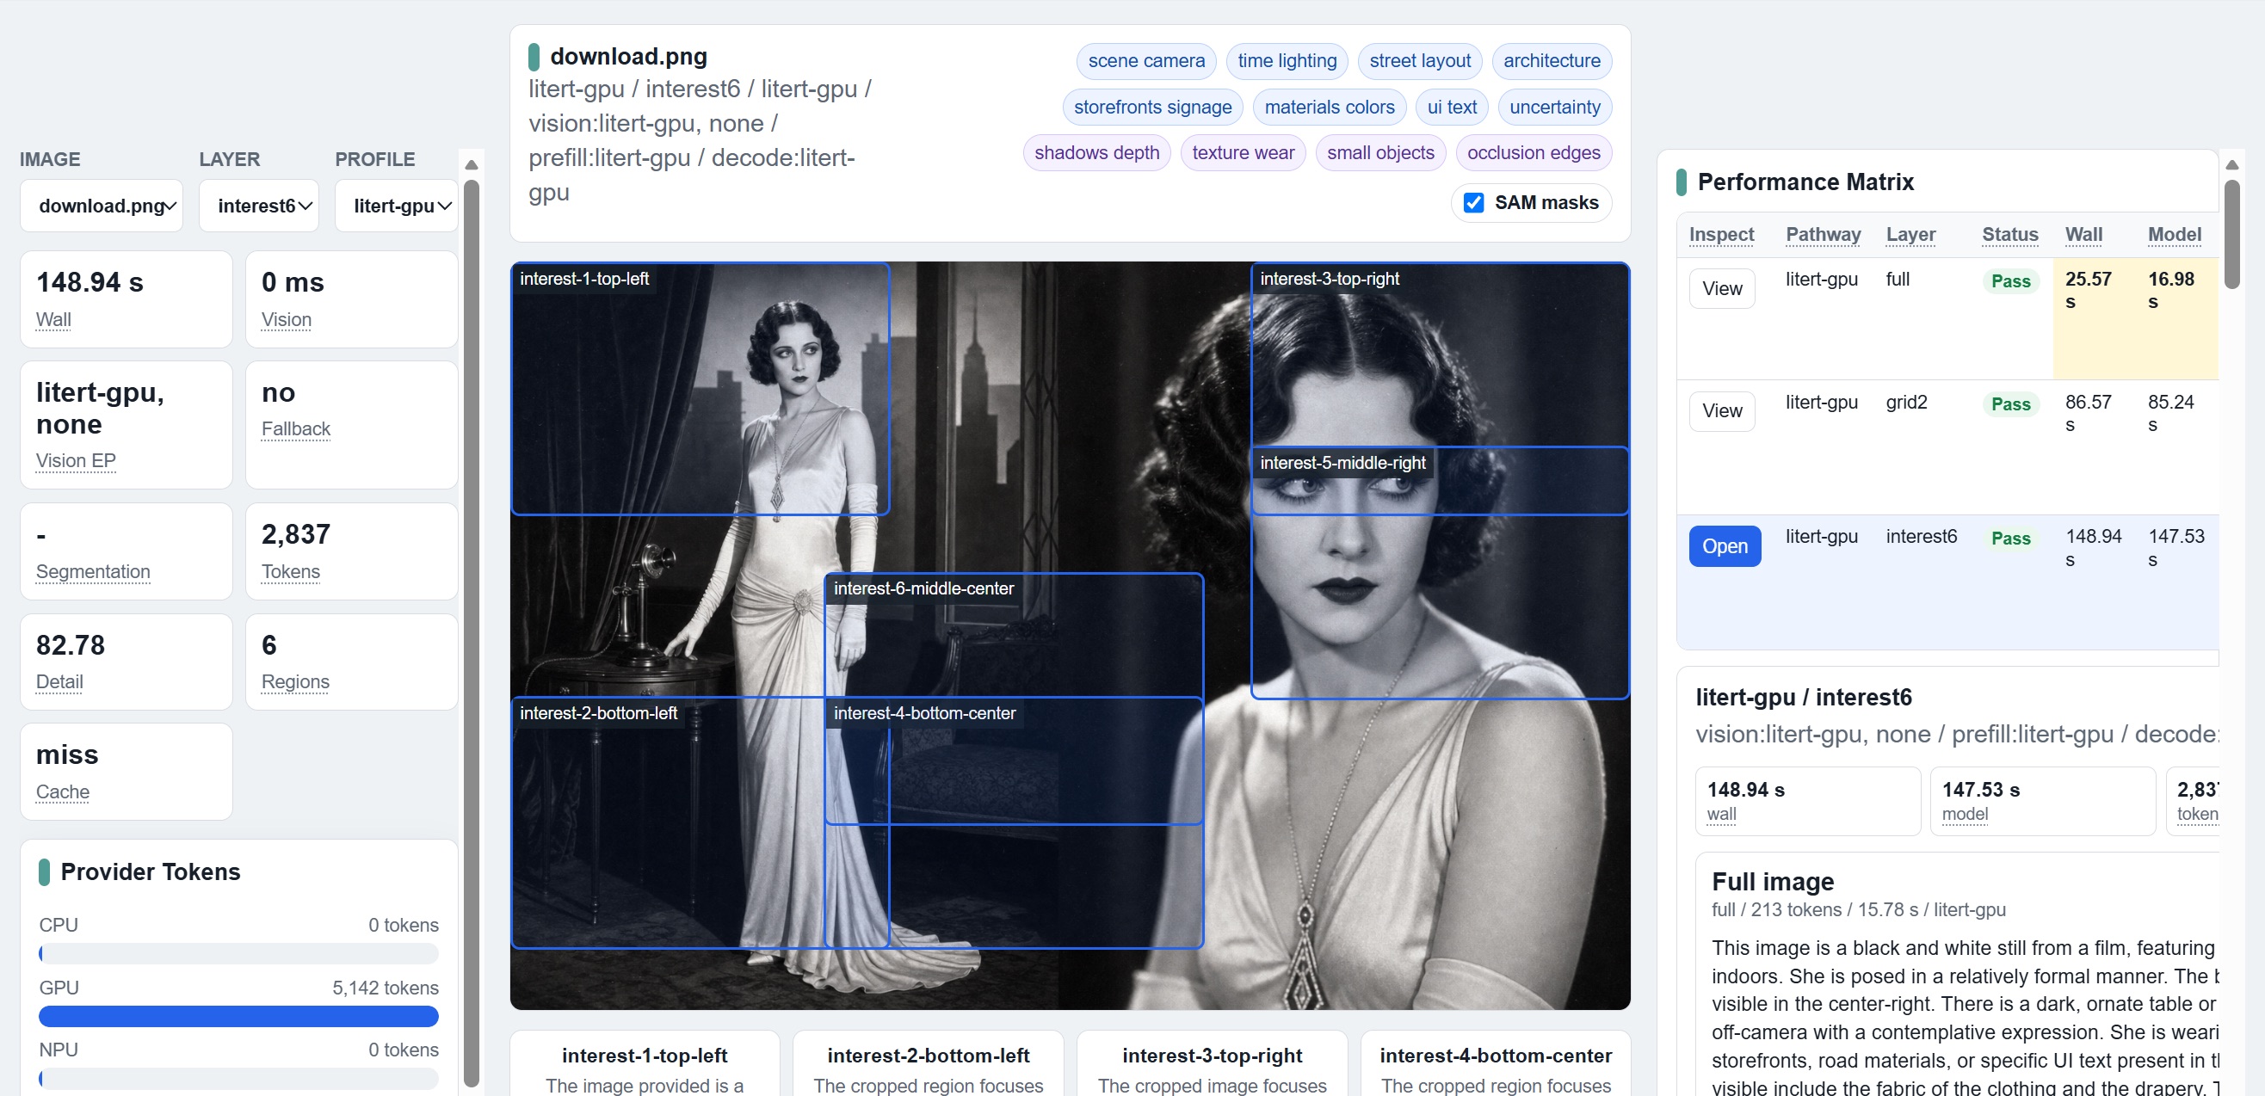Click the left panel scroll-up arrow

click(x=472, y=164)
